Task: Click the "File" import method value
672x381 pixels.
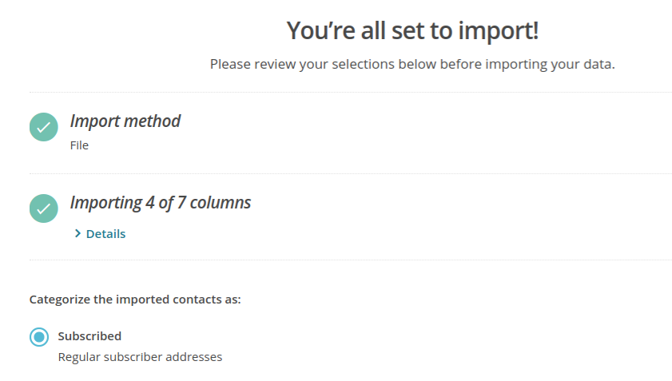Action: pos(79,145)
